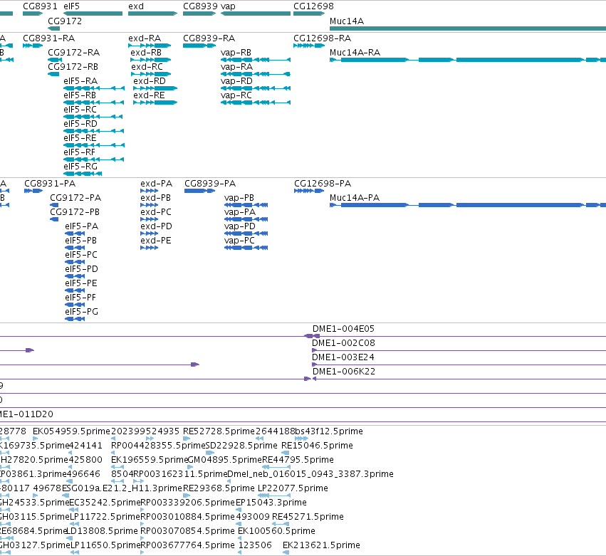Click the exd-PD protein label
606x556 pixels.
pyautogui.click(x=156, y=226)
